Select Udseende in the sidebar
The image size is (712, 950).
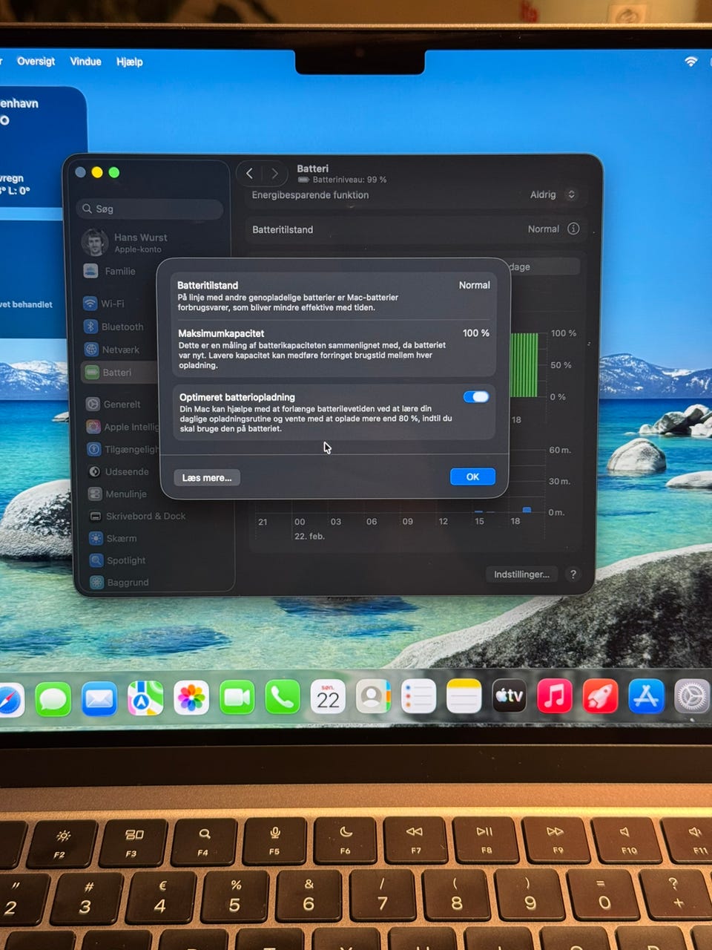click(119, 472)
